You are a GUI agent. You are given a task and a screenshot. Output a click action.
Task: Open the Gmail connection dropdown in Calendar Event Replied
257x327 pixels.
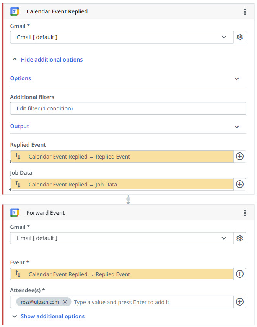pyautogui.click(x=122, y=37)
